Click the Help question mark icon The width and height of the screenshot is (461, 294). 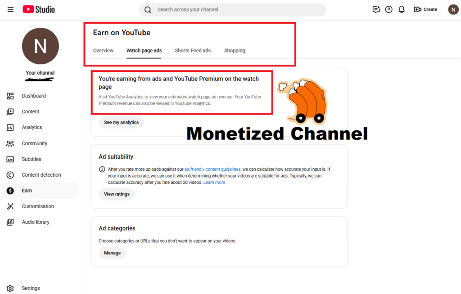click(389, 9)
